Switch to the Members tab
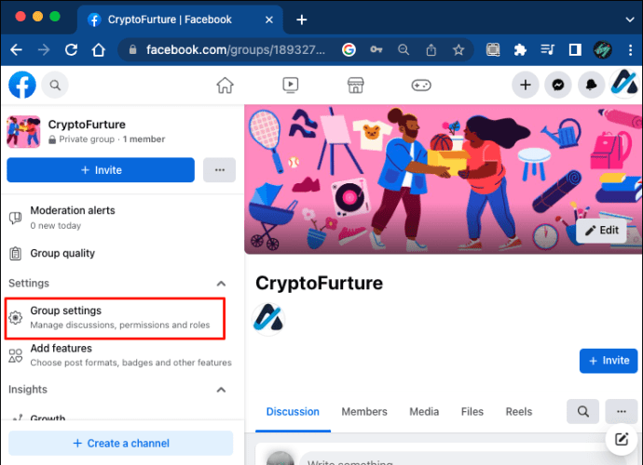Viewport: 643px width, 465px height. (364, 412)
